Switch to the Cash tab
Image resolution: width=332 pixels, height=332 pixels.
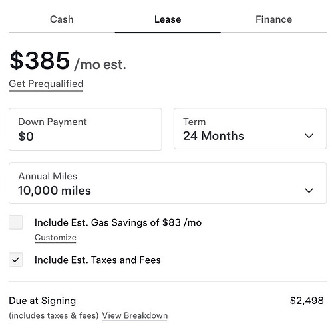(62, 19)
